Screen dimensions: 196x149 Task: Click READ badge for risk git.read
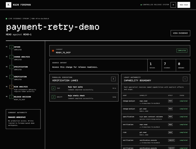[170, 132]
